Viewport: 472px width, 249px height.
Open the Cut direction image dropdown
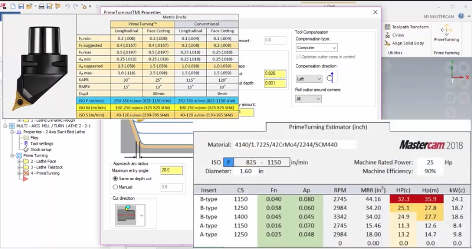tap(141, 215)
